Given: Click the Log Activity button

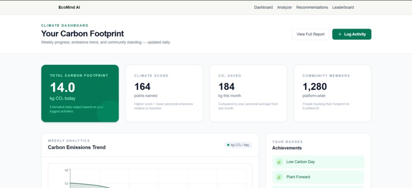Looking at the screenshot, I should pyautogui.click(x=352, y=34).
